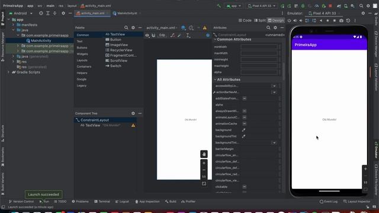
Task: Open the Build tool window
Action: coord(171,201)
